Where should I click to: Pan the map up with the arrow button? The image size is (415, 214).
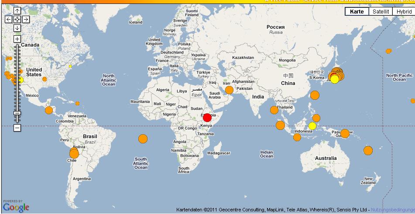(x=17, y=10)
